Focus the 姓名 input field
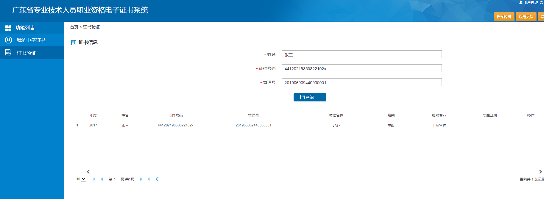544x199 pixels. point(361,54)
